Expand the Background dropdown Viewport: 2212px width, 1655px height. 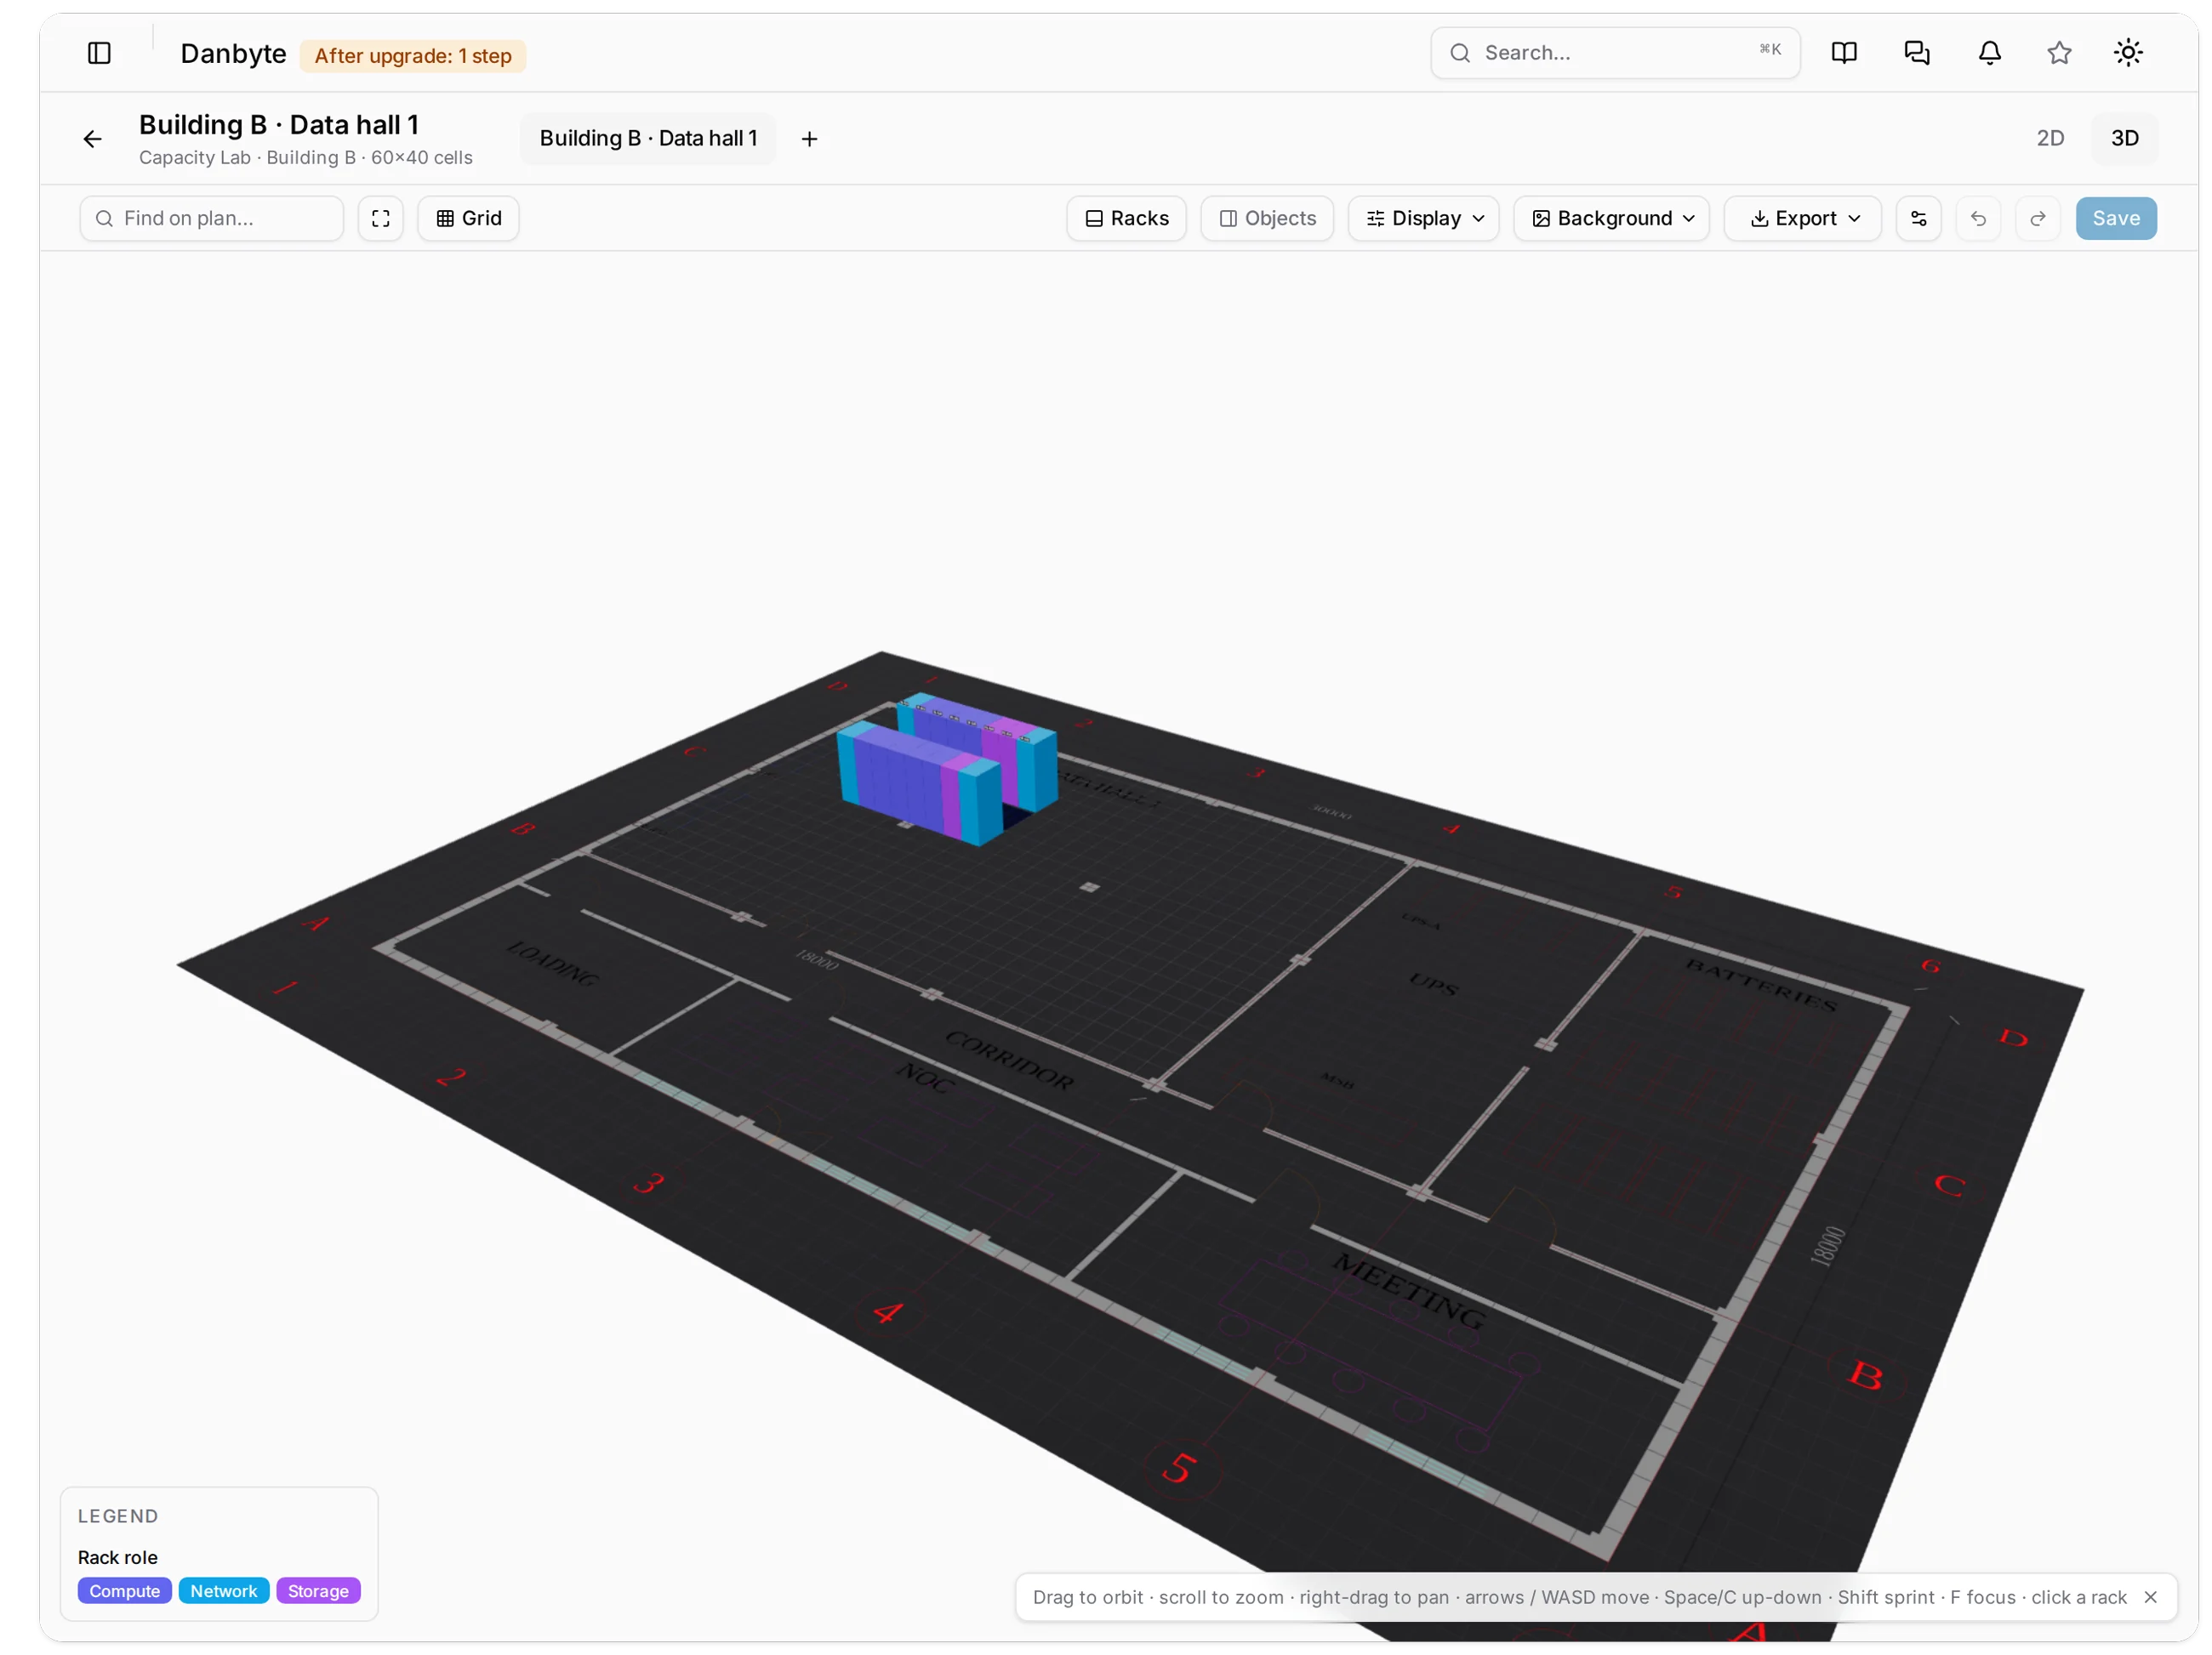[x=1611, y=218]
